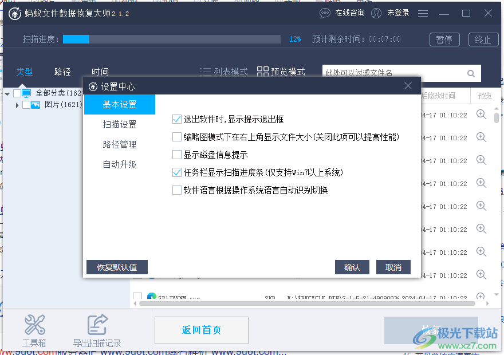Open the hamburger menu in the title bar
The image size is (504, 355).
pyautogui.click(x=423, y=13)
